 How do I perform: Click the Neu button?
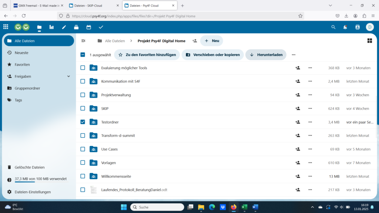(x=212, y=41)
